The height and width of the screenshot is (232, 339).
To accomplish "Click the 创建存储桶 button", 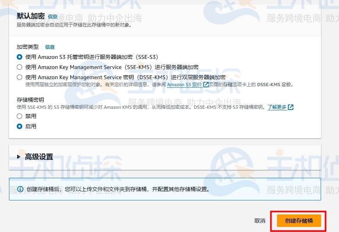I will click(x=298, y=220).
